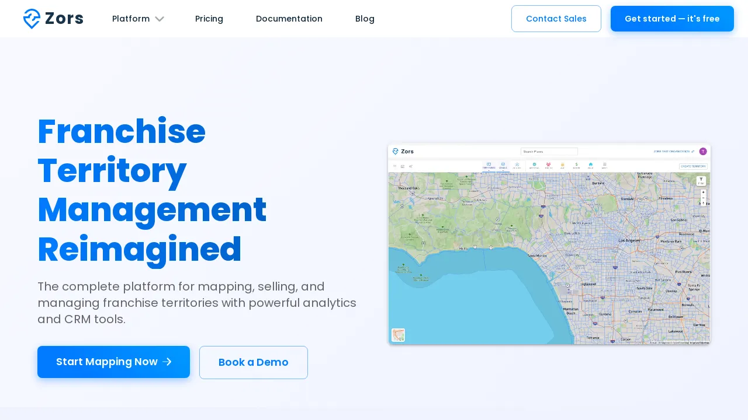
Task: Expand the Platform dropdown chevron
Action: point(160,19)
